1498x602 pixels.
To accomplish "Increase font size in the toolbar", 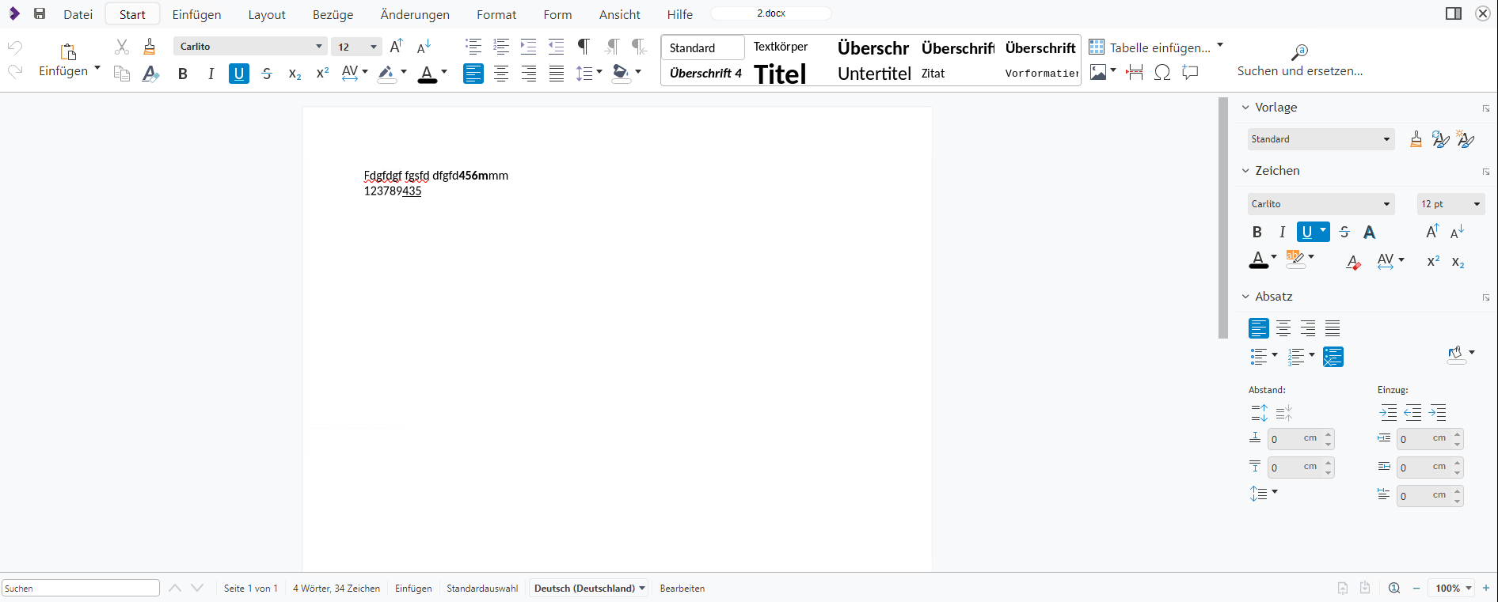I will point(397,47).
